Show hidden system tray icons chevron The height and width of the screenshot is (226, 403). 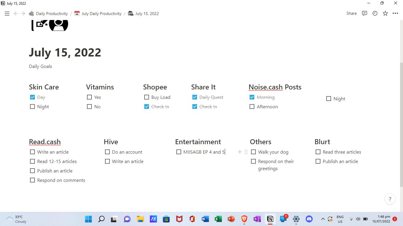(323, 219)
